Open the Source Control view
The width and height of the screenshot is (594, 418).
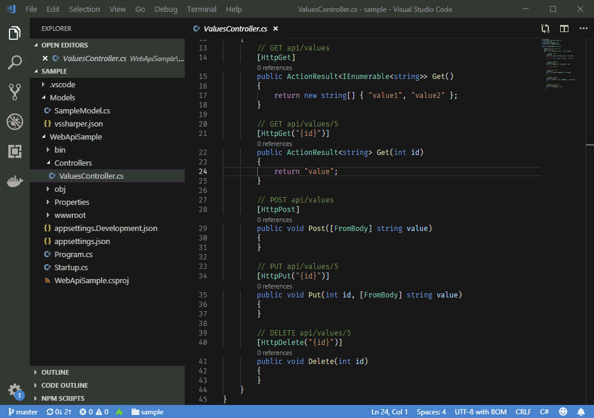(15, 91)
